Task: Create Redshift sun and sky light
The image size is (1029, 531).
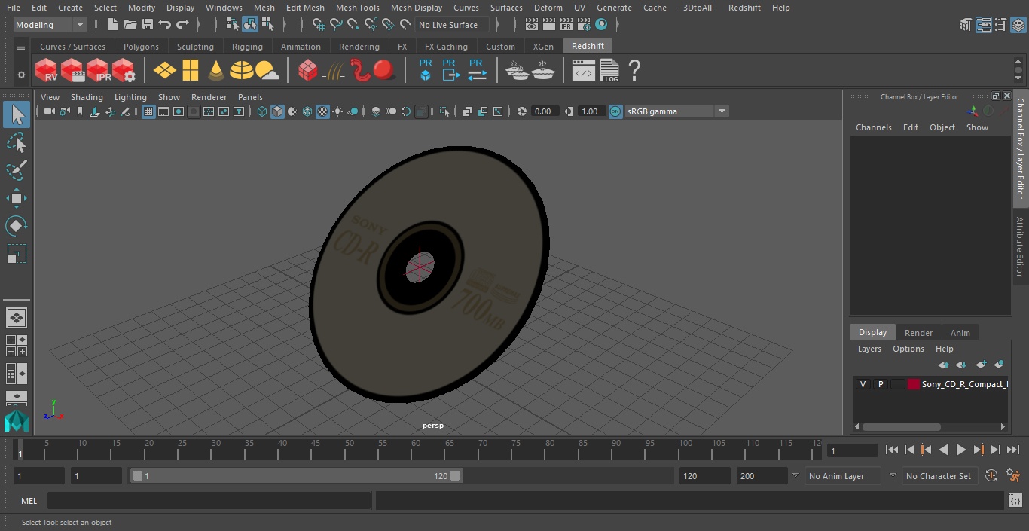Action: (267, 71)
